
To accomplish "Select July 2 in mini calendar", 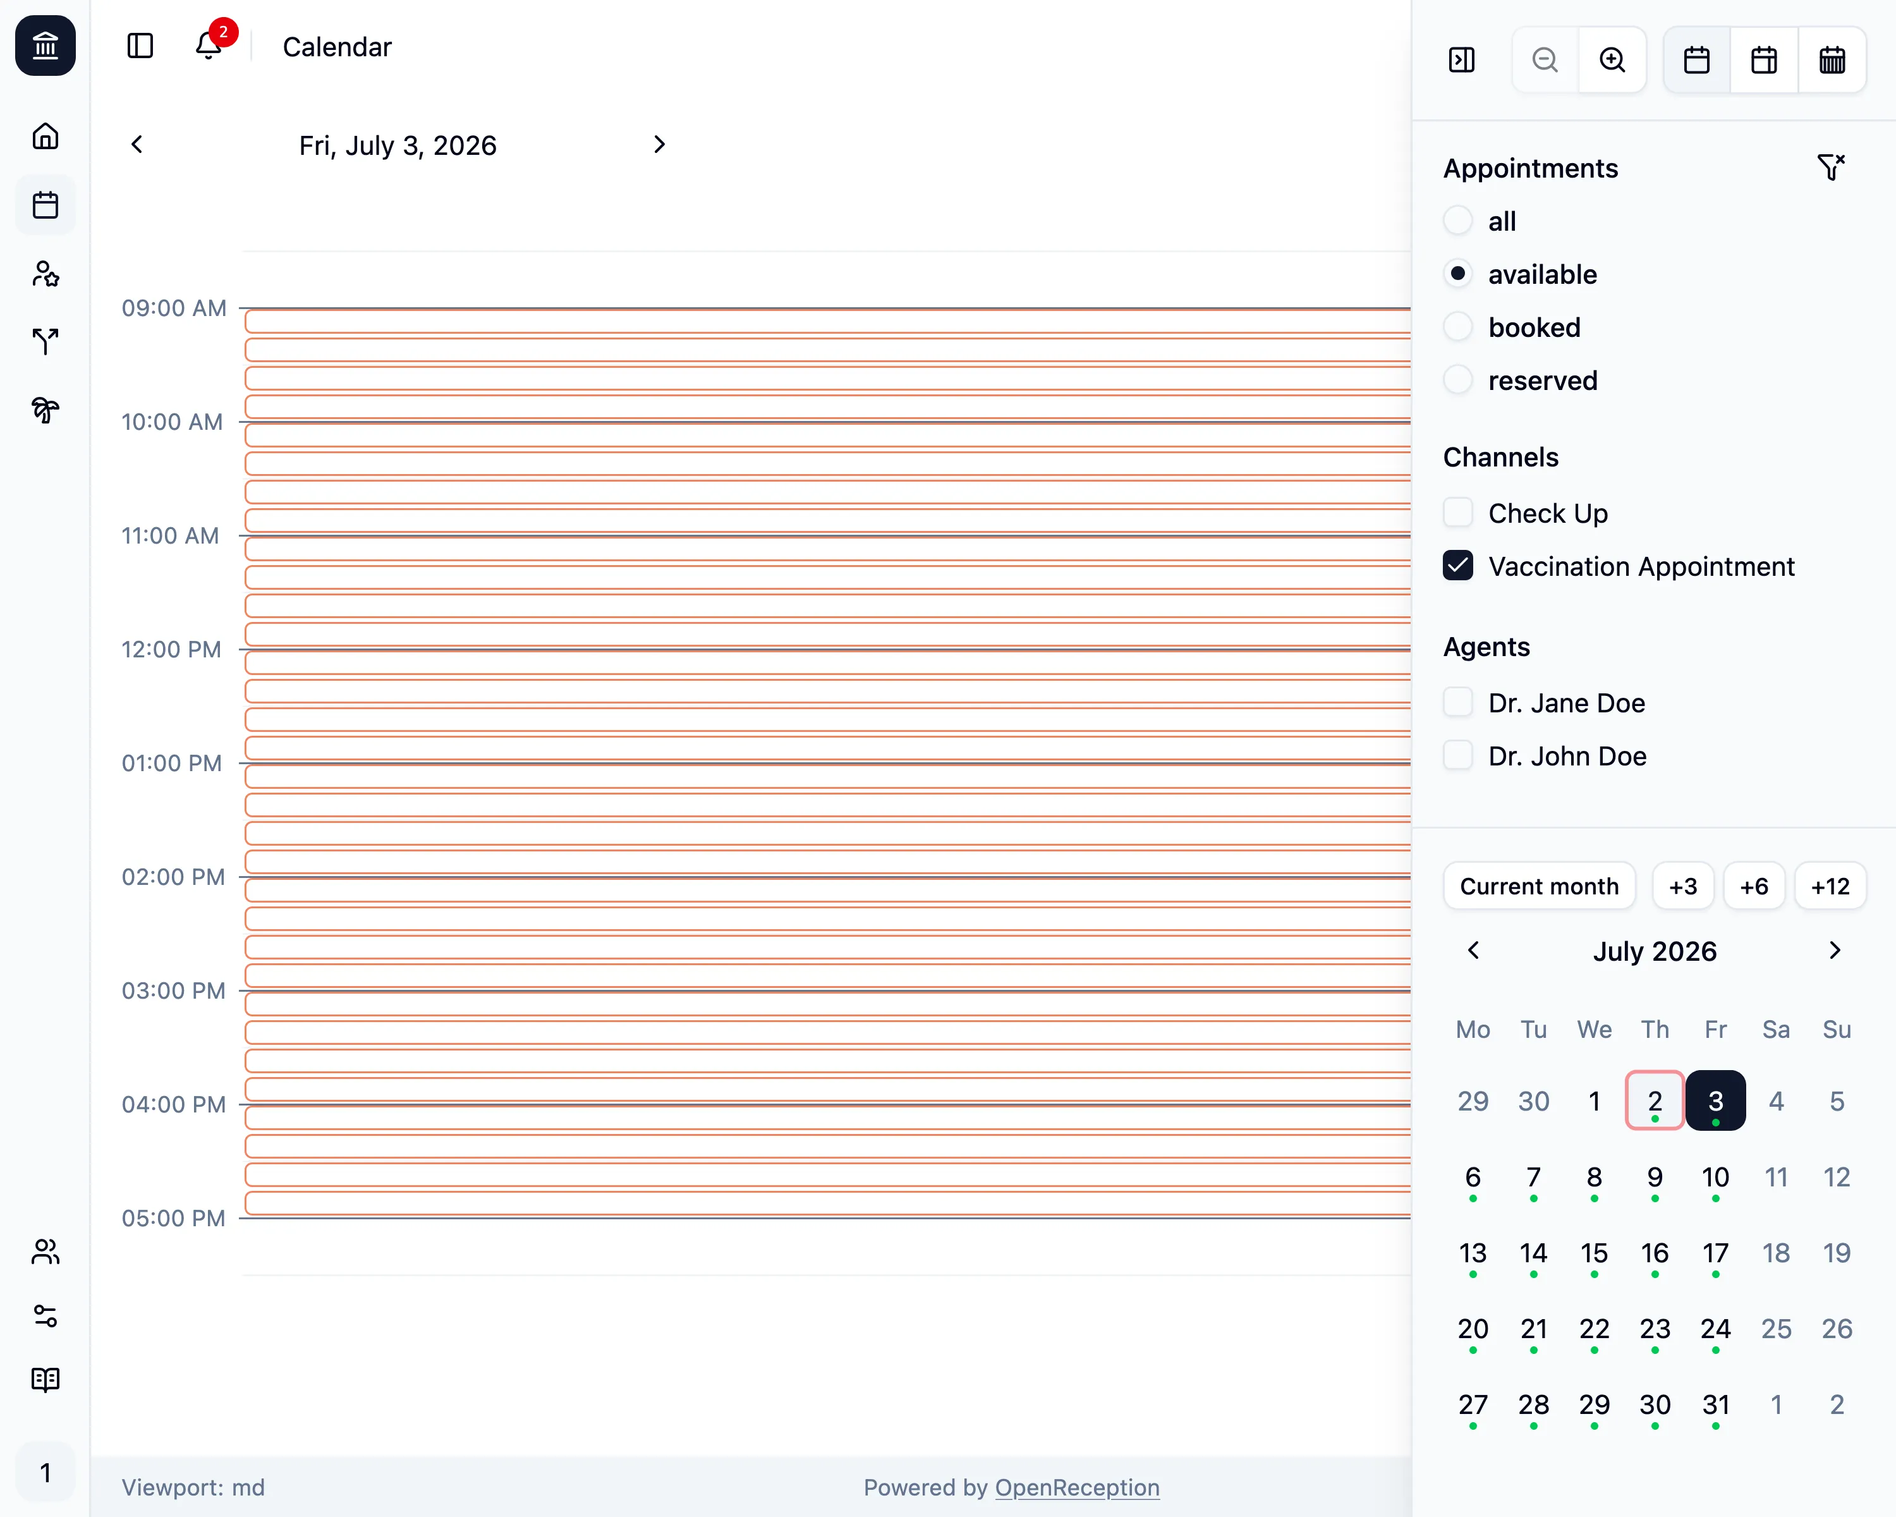I will pos(1654,1100).
